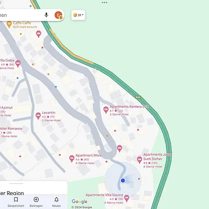209x209 pixels.
Task: Select the Levantin hotel marker
Action: click(x=38, y=116)
